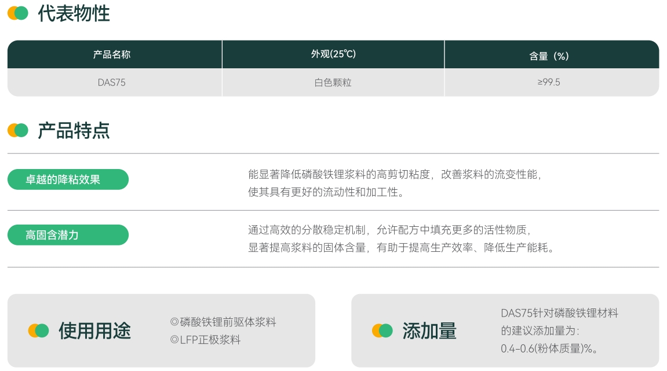667x371 pixels.
Task: Click the DAS75 product name cell
Action: point(112,82)
